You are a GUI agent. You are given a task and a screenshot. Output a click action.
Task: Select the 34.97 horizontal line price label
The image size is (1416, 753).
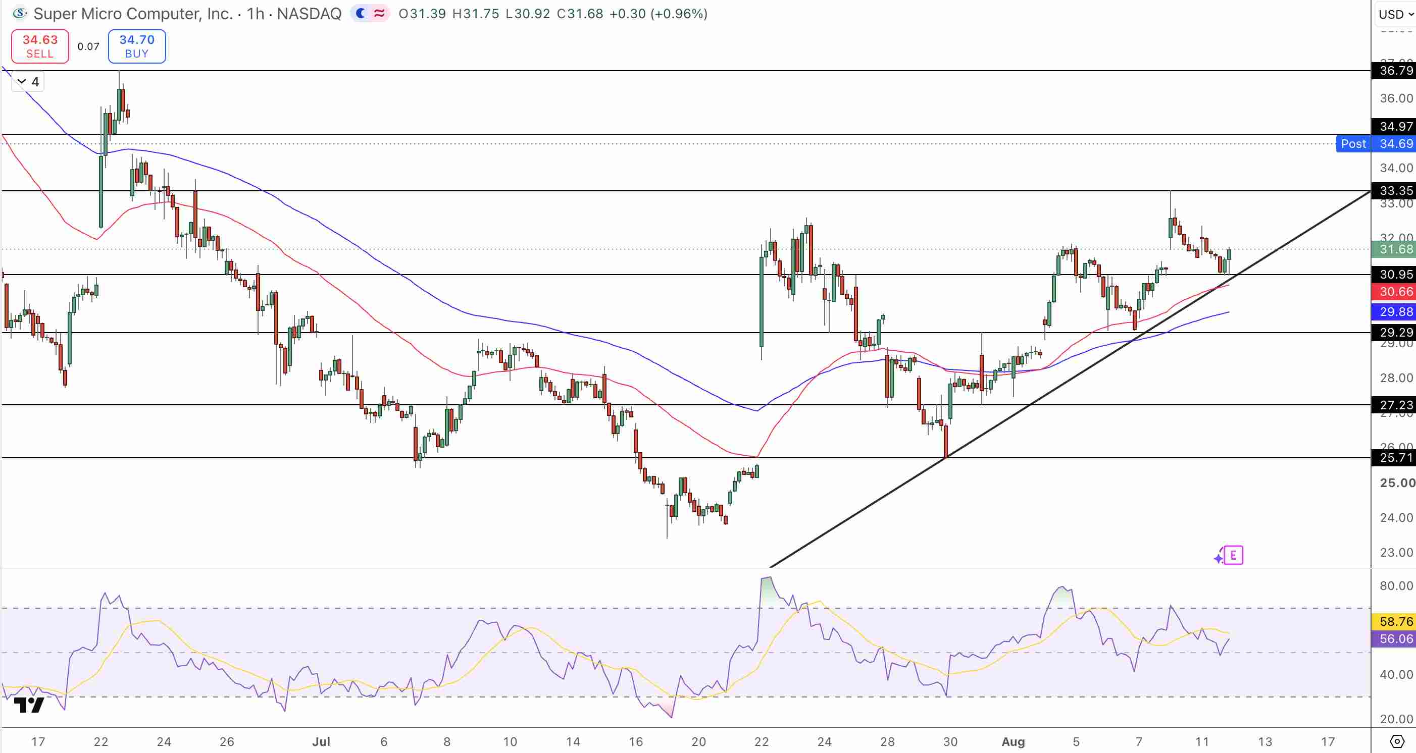tap(1393, 127)
